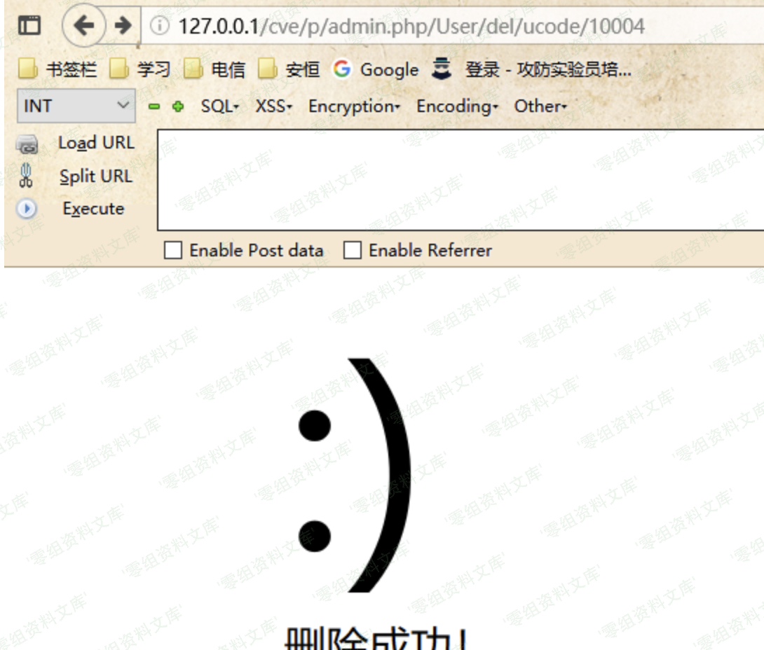Viewport: 764px width, 650px height.
Task: Open the INT type dropdown
Action: coord(76,106)
